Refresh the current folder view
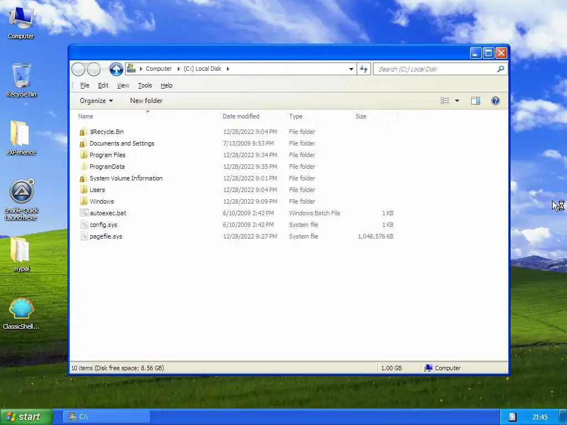This screenshot has height=425, width=567. [x=363, y=69]
